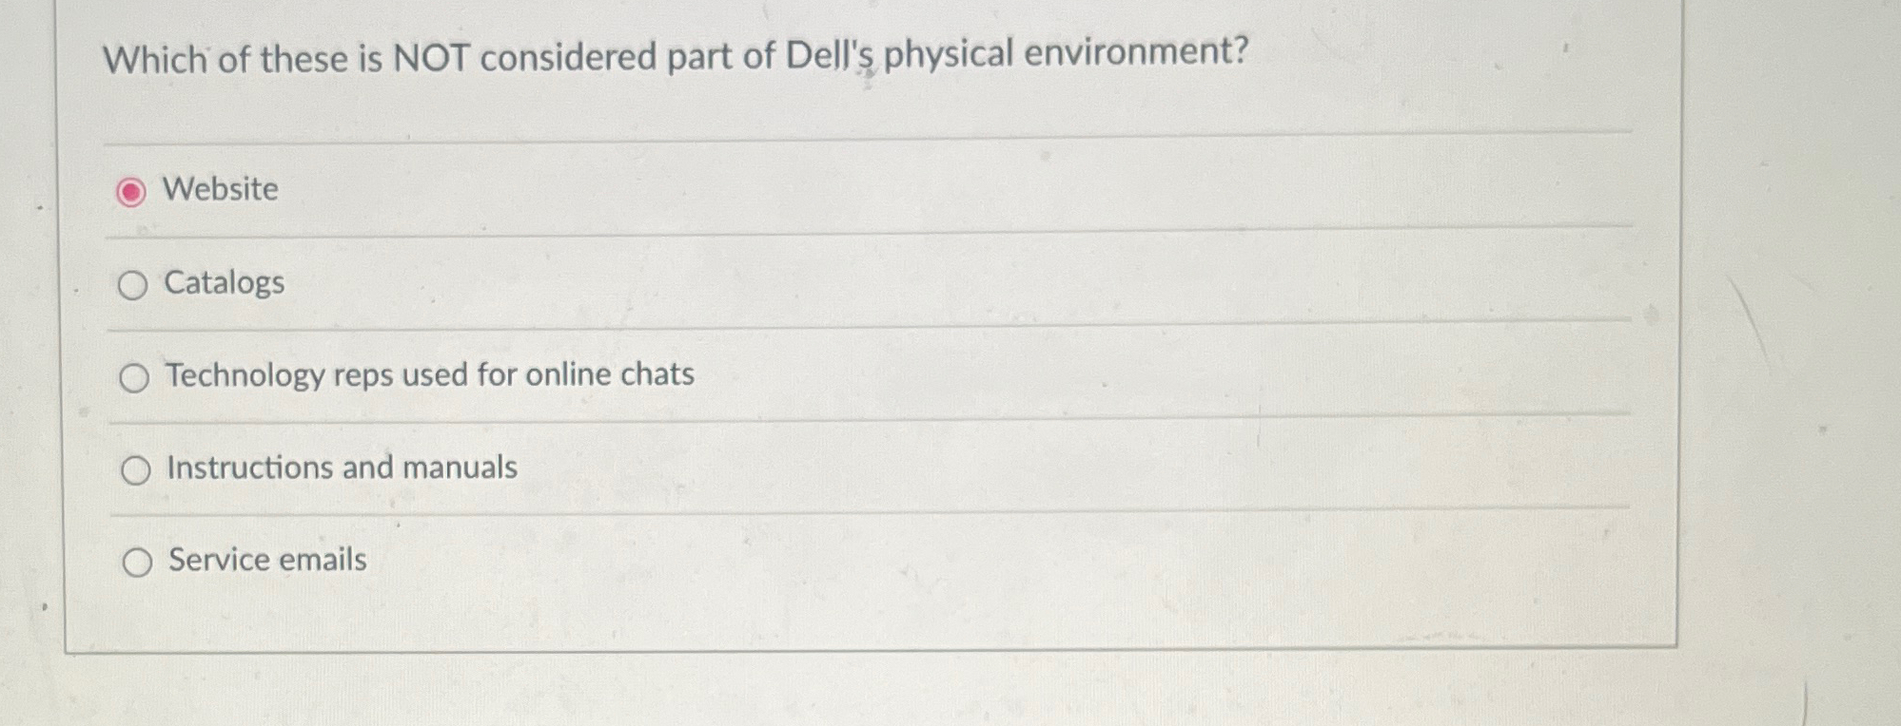Click the Website answer label
This screenshot has height=726, width=1901.
pyautogui.click(x=220, y=189)
